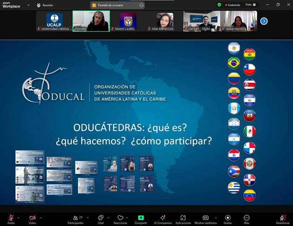293x226 pixels.
Task: Click the Venezuela flag icon
Action: (250, 195)
